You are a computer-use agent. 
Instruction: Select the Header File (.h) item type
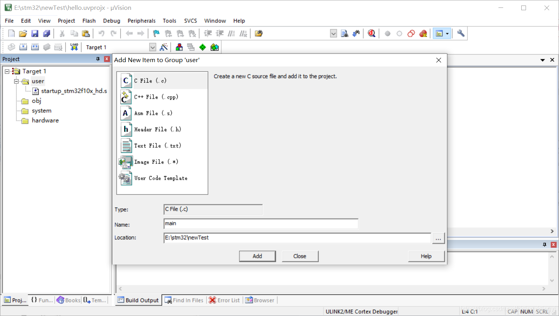[x=162, y=129]
